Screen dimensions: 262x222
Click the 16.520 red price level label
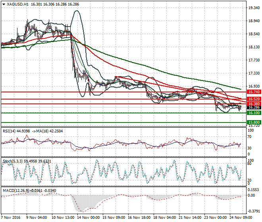[x=254, y=99]
